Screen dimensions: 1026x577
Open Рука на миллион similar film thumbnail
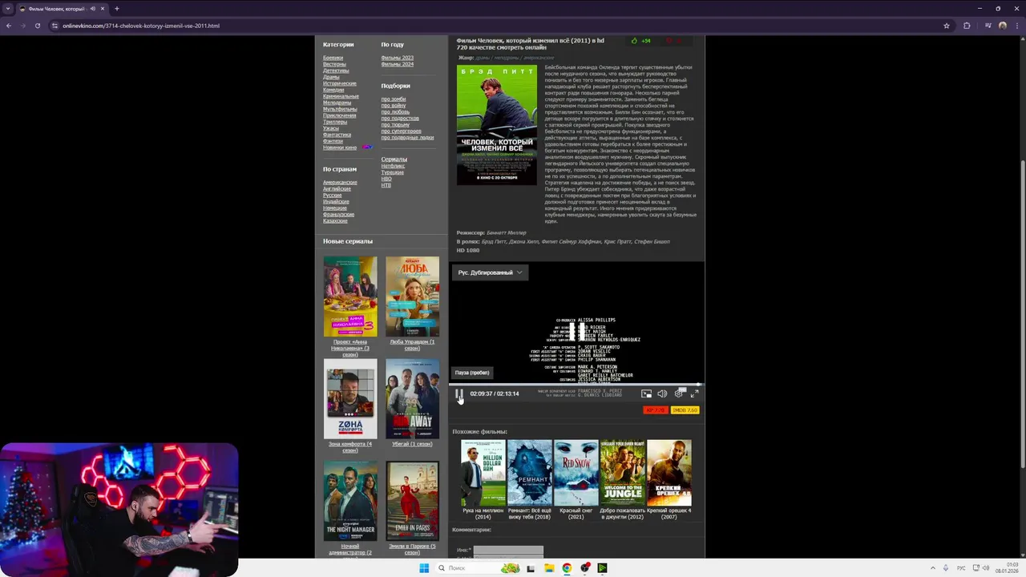[x=483, y=473]
